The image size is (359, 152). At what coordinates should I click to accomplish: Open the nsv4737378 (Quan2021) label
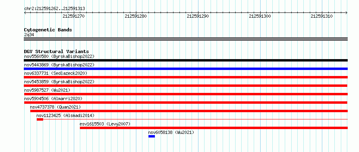point(55,107)
